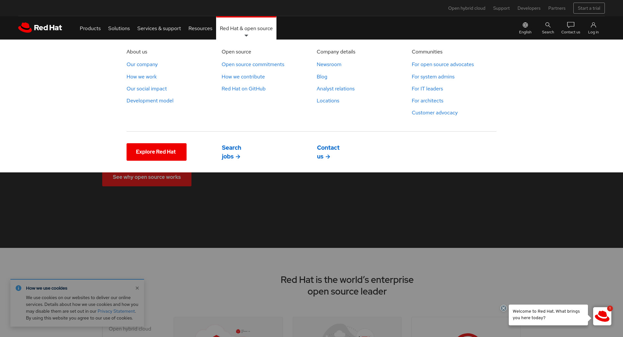The image size is (623, 337).
Task: Go to Customer advocacy page
Action: point(434,113)
